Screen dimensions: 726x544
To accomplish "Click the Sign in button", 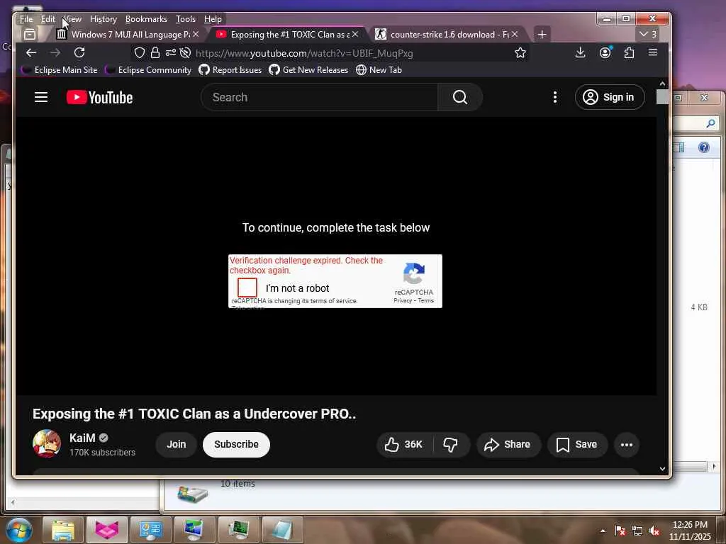I will click(x=609, y=97).
